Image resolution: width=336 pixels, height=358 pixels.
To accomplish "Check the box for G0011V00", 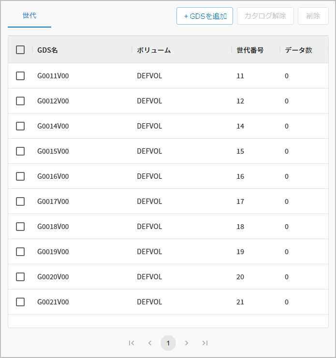I will coord(20,76).
